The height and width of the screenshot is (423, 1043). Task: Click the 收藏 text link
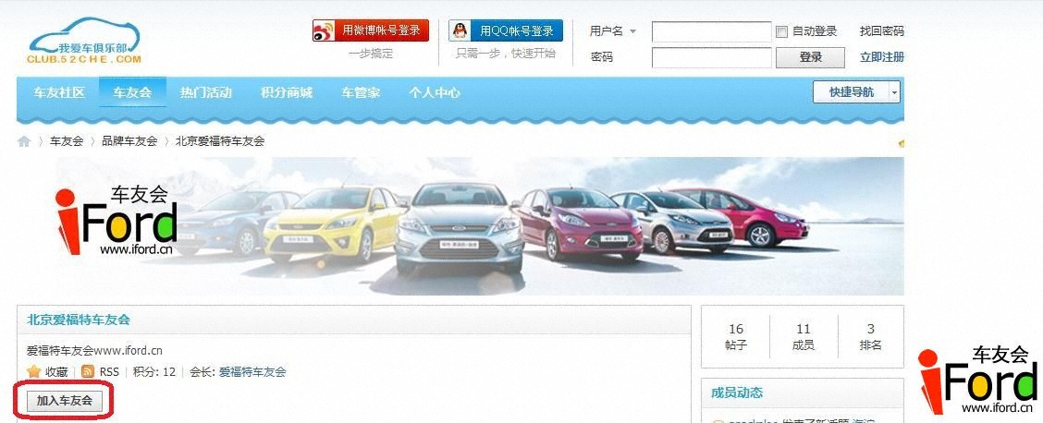[56, 372]
